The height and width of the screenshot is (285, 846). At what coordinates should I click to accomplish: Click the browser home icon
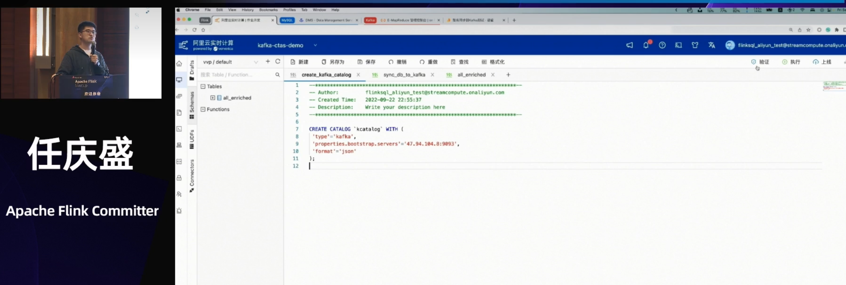point(203,30)
